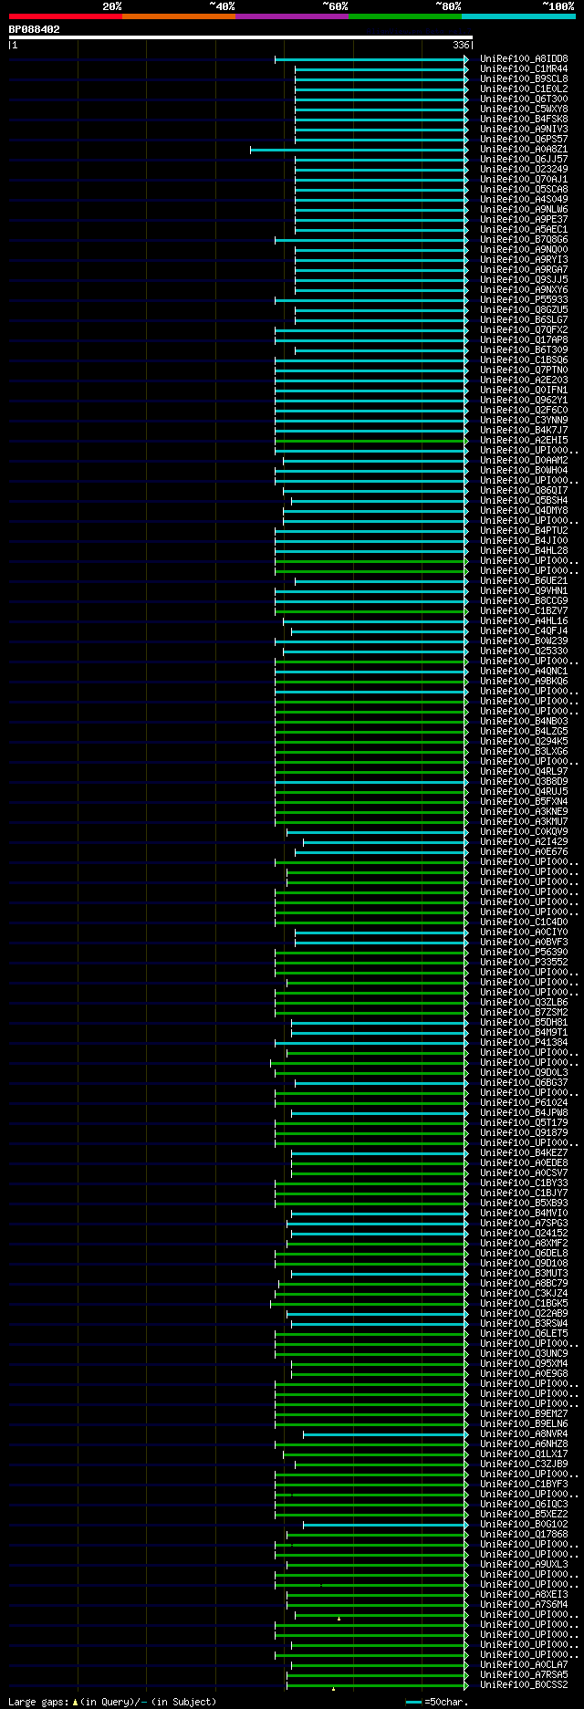Select the query label BP088402
This screenshot has width=584, height=1709.
pos(35,29)
